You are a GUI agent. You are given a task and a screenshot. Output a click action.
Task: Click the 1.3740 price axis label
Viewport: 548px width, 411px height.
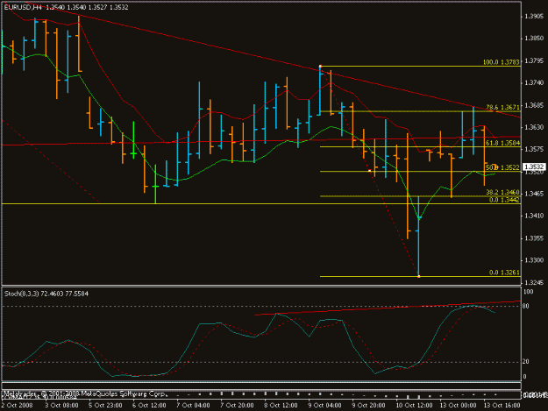pyautogui.click(x=534, y=82)
